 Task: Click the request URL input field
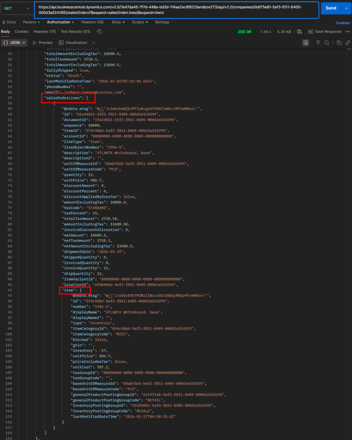tap(176, 10)
